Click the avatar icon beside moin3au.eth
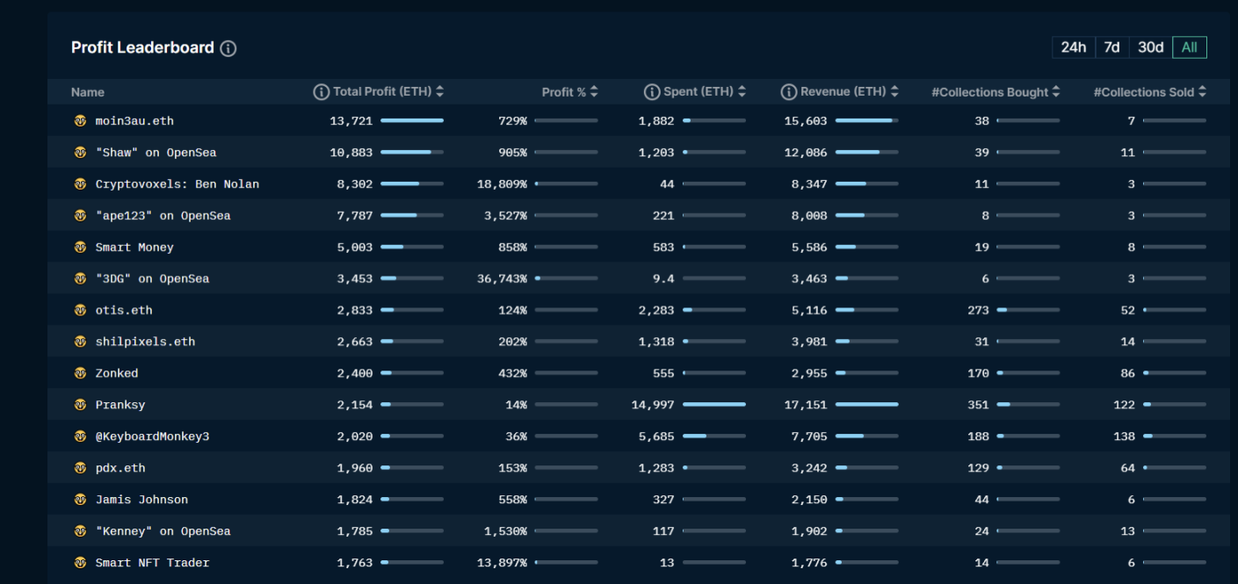Viewport: 1238px width, 584px height. [80, 121]
